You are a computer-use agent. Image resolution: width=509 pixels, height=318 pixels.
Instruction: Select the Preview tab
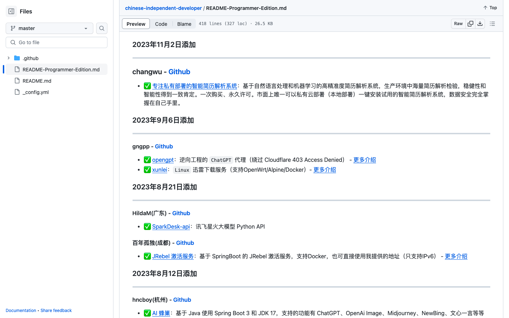coord(136,24)
